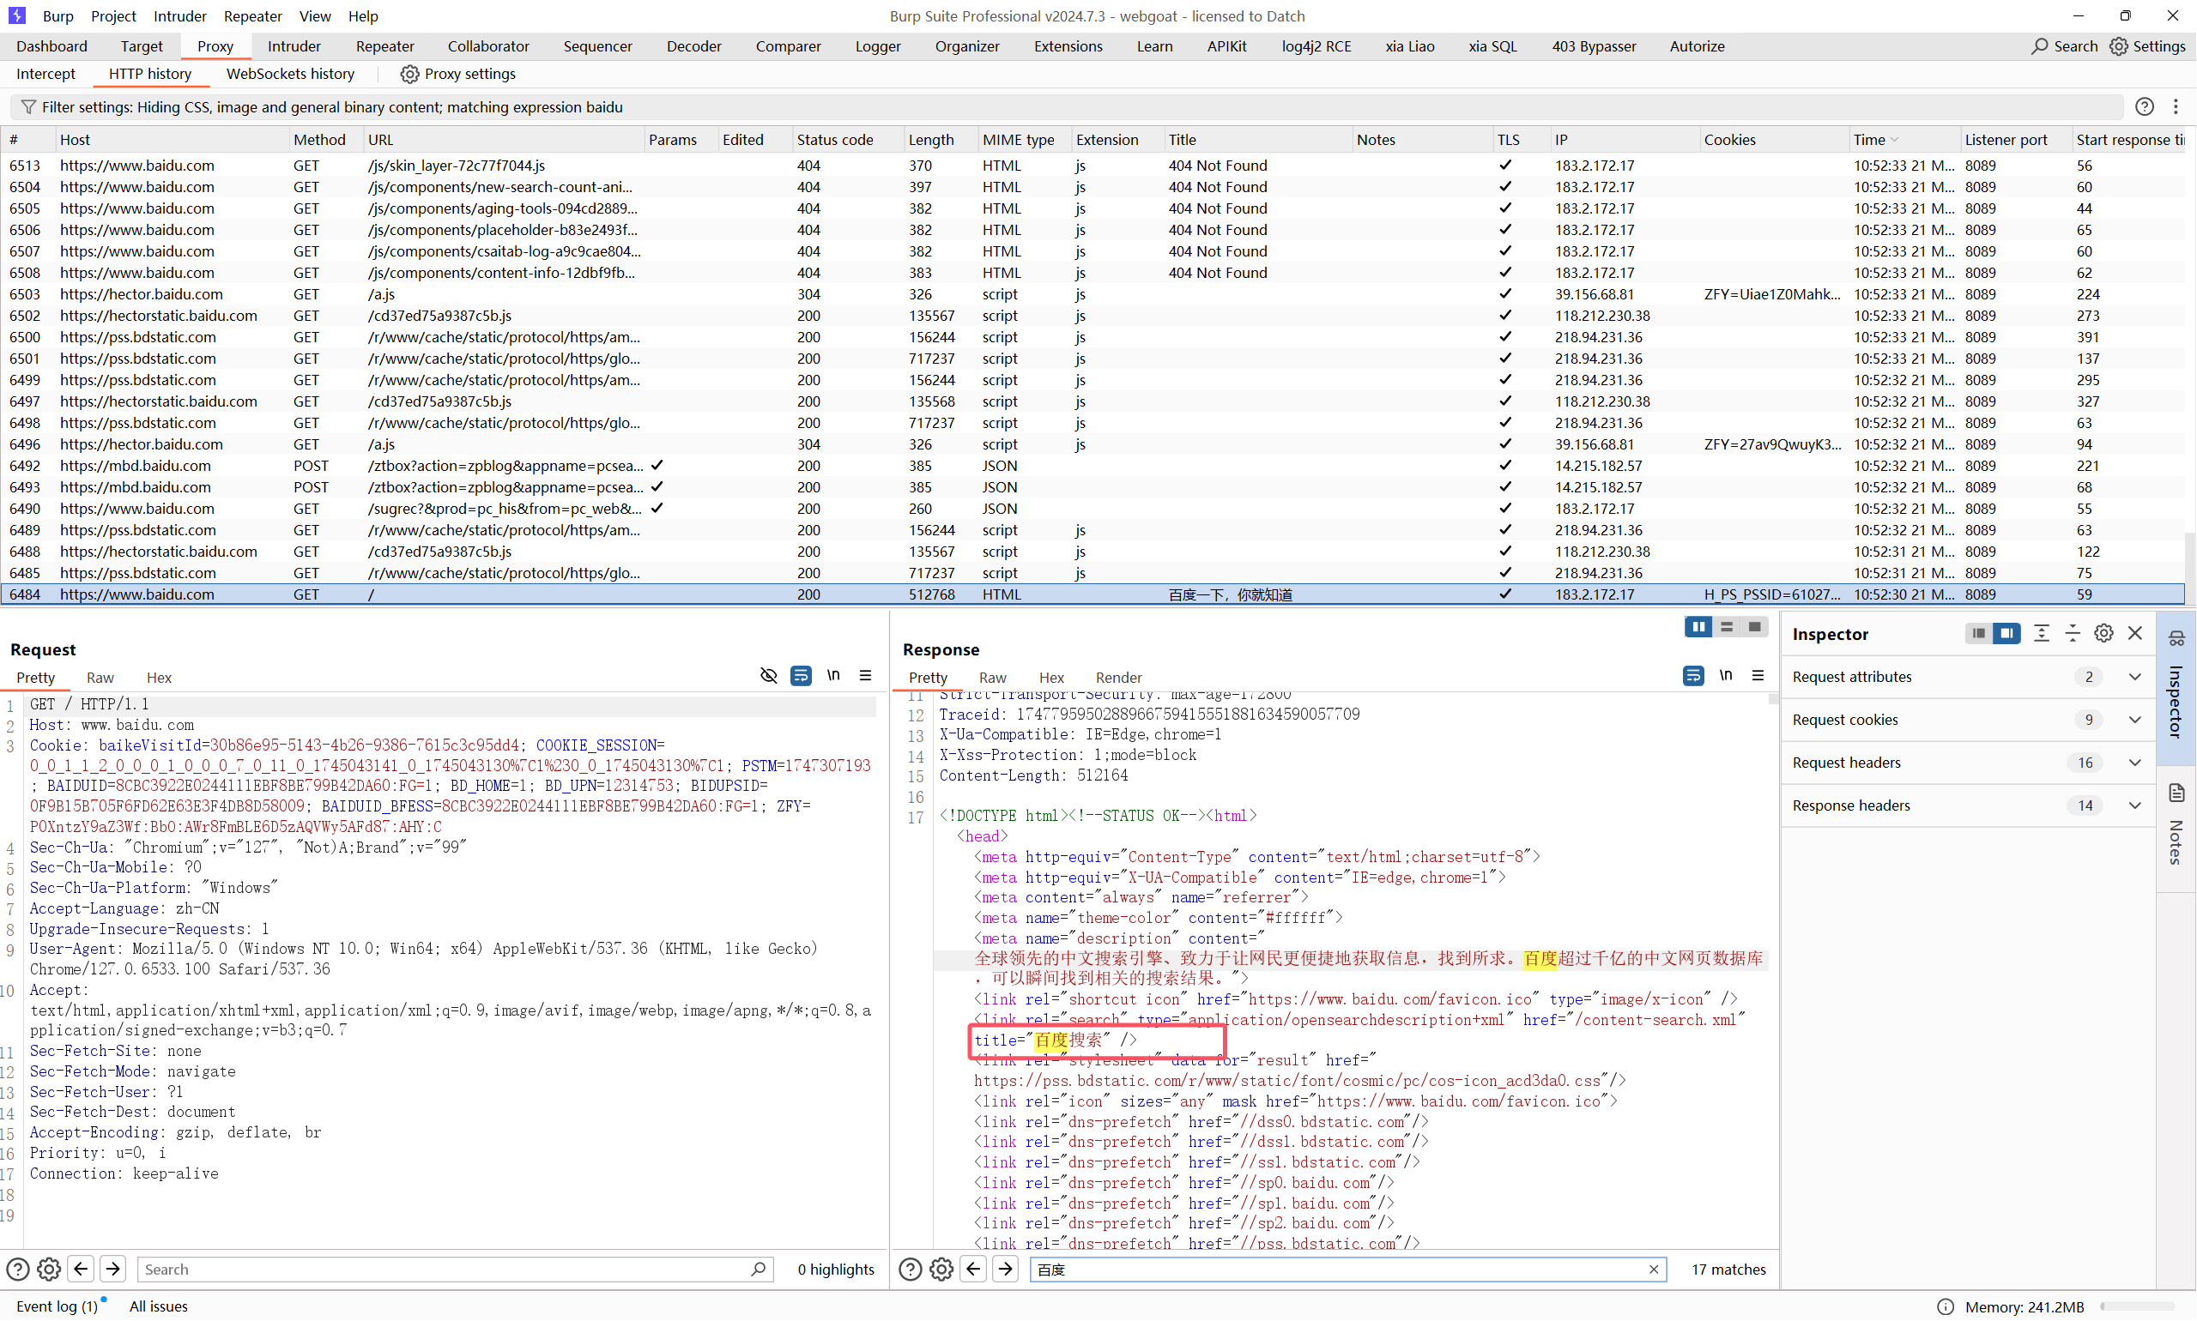The image size is (2197, 1321).
Task: Show non-printable chars in Request
Action: point(833,676)
